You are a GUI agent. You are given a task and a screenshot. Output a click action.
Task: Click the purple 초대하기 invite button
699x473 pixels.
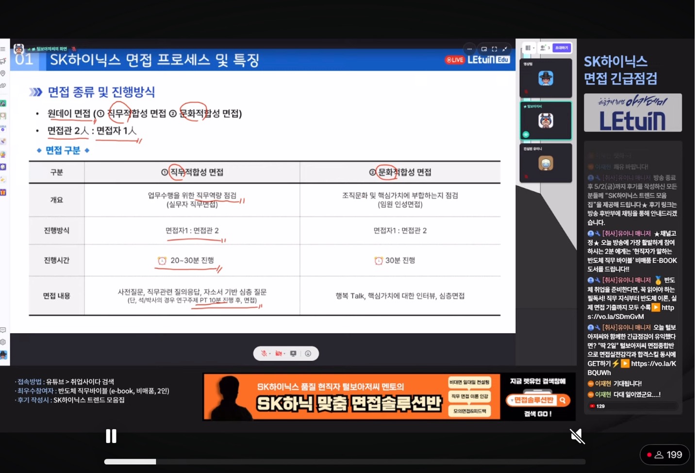pyautogui.click(x=562, y=48)
